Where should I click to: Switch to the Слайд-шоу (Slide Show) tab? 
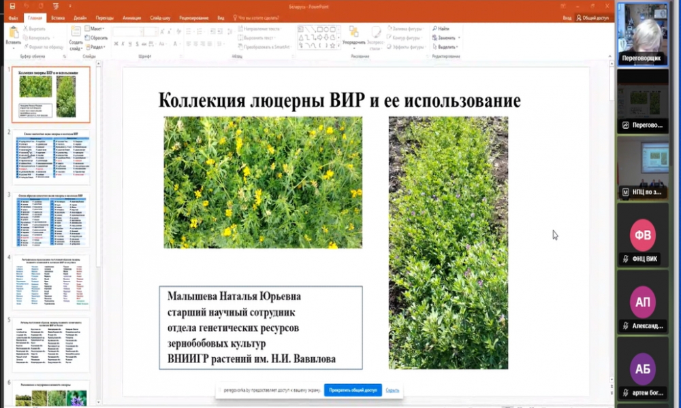pyautogui.click(x=160, y=18)
